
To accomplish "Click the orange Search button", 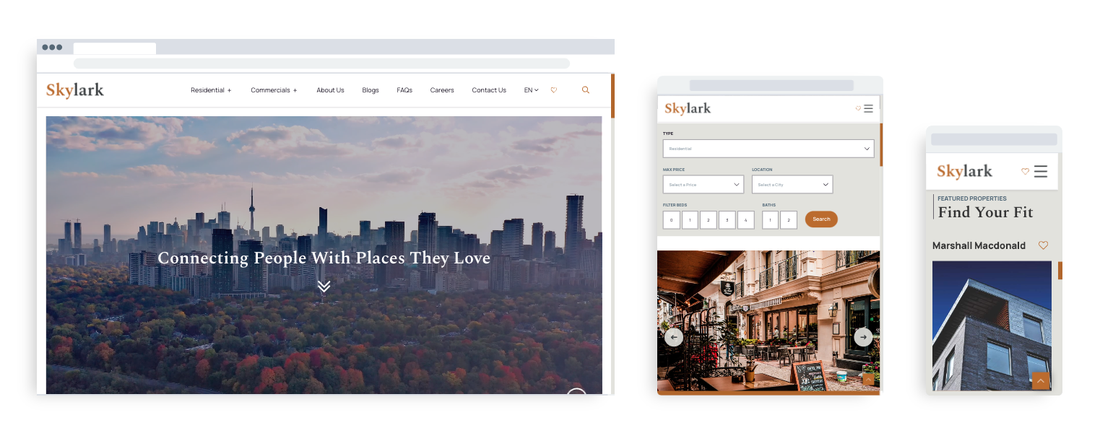I will (821, 219).
